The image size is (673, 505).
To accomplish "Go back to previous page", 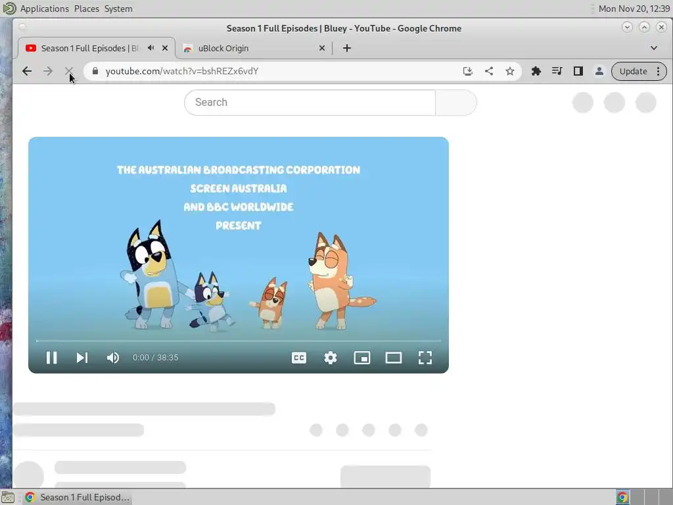I will coord(27,71).
